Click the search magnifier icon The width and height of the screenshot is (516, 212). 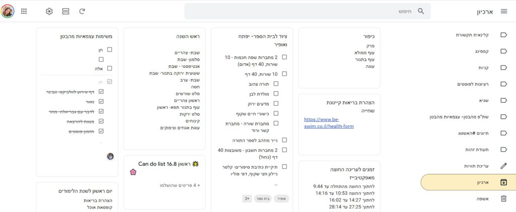click(x=421, y=11)
